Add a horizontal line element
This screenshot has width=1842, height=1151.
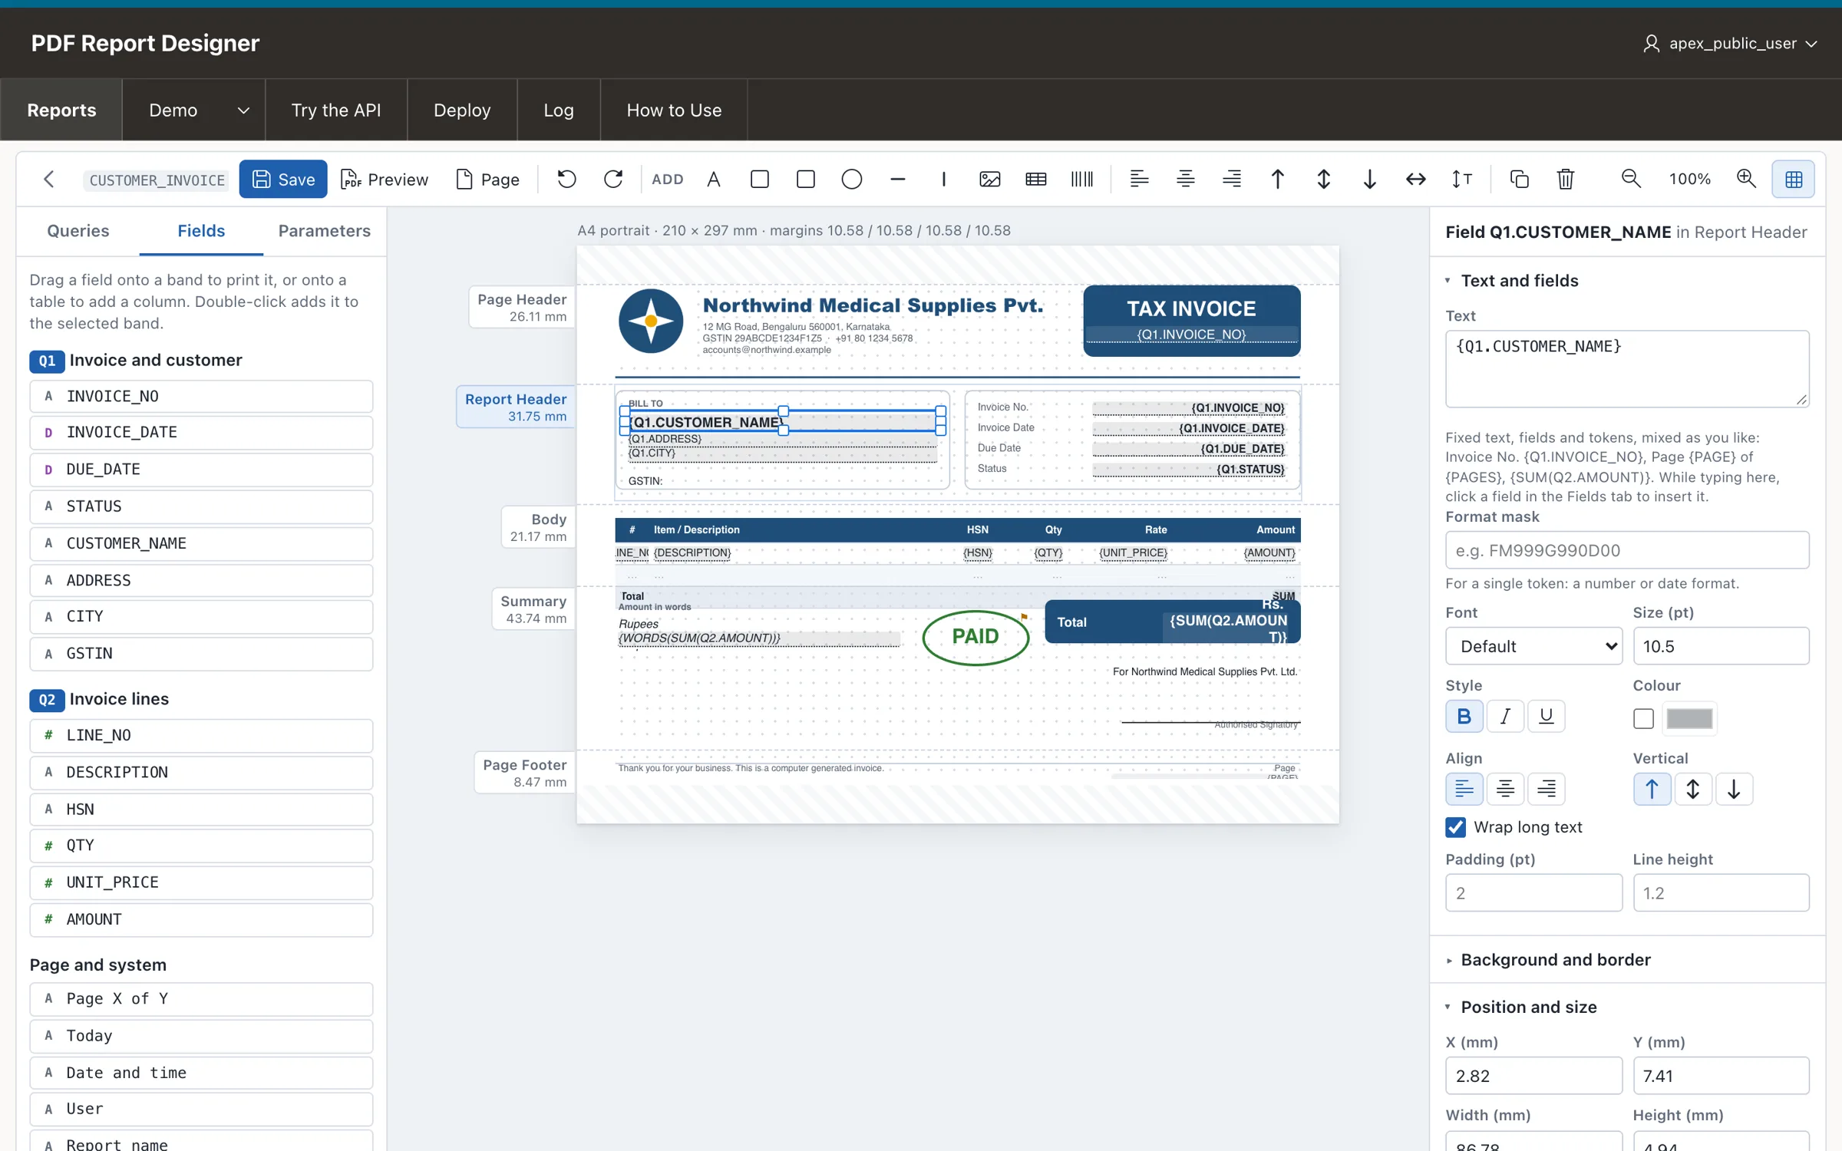click(x=898, y=179)
